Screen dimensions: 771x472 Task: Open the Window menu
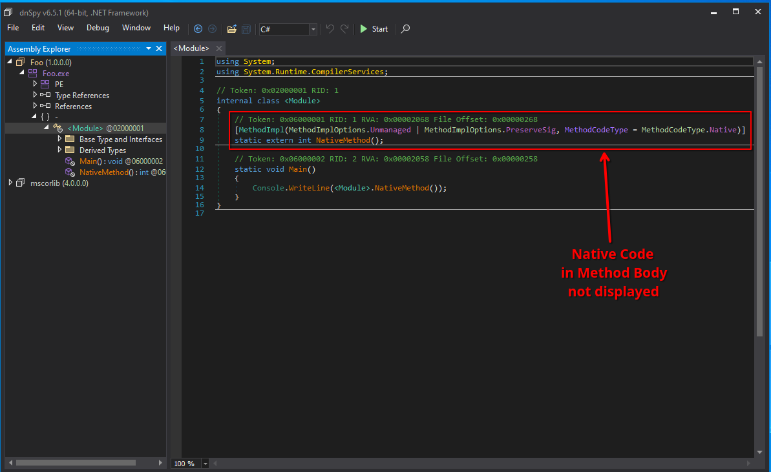point(136,28)
